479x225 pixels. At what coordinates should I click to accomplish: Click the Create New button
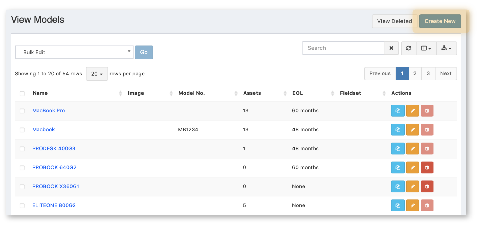(440, 21)
